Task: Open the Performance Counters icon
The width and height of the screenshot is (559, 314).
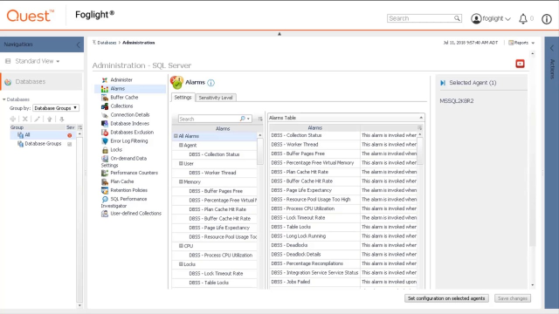Action: point(105,173)
